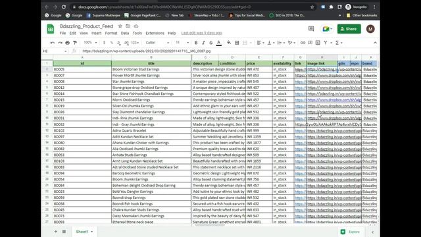421x237 pixels.
Task: Open the Format menu
Action: pos(111,33)
